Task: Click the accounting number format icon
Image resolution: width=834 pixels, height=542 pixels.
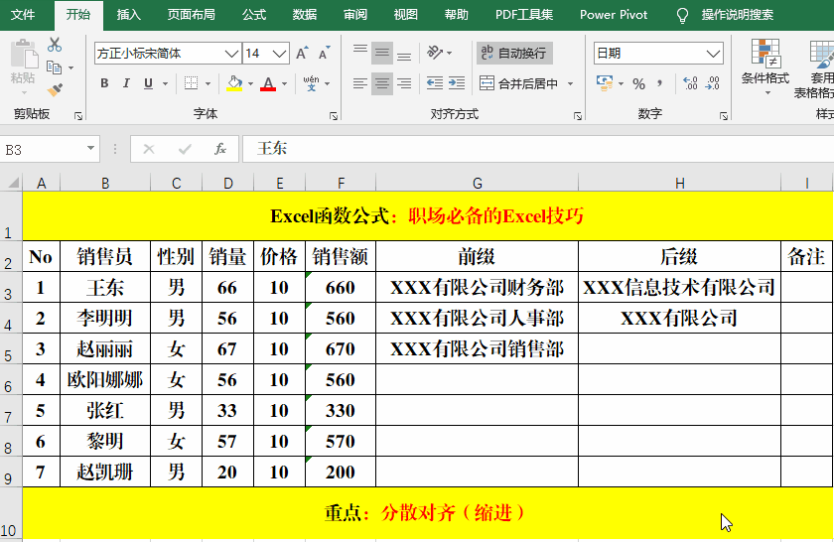Action: point(605,83)
